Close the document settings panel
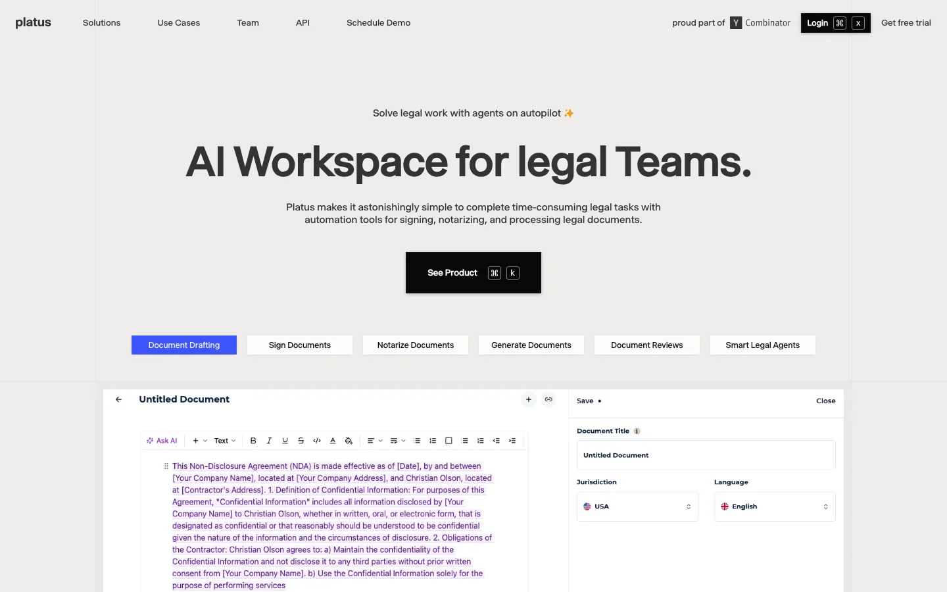Image resolution: width=947 pixels, height=592 pixels. click(x=826, y=401)
